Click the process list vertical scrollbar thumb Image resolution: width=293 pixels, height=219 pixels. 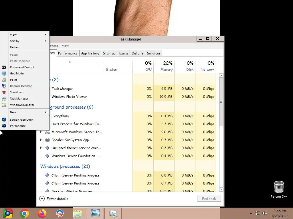[221, 102]
